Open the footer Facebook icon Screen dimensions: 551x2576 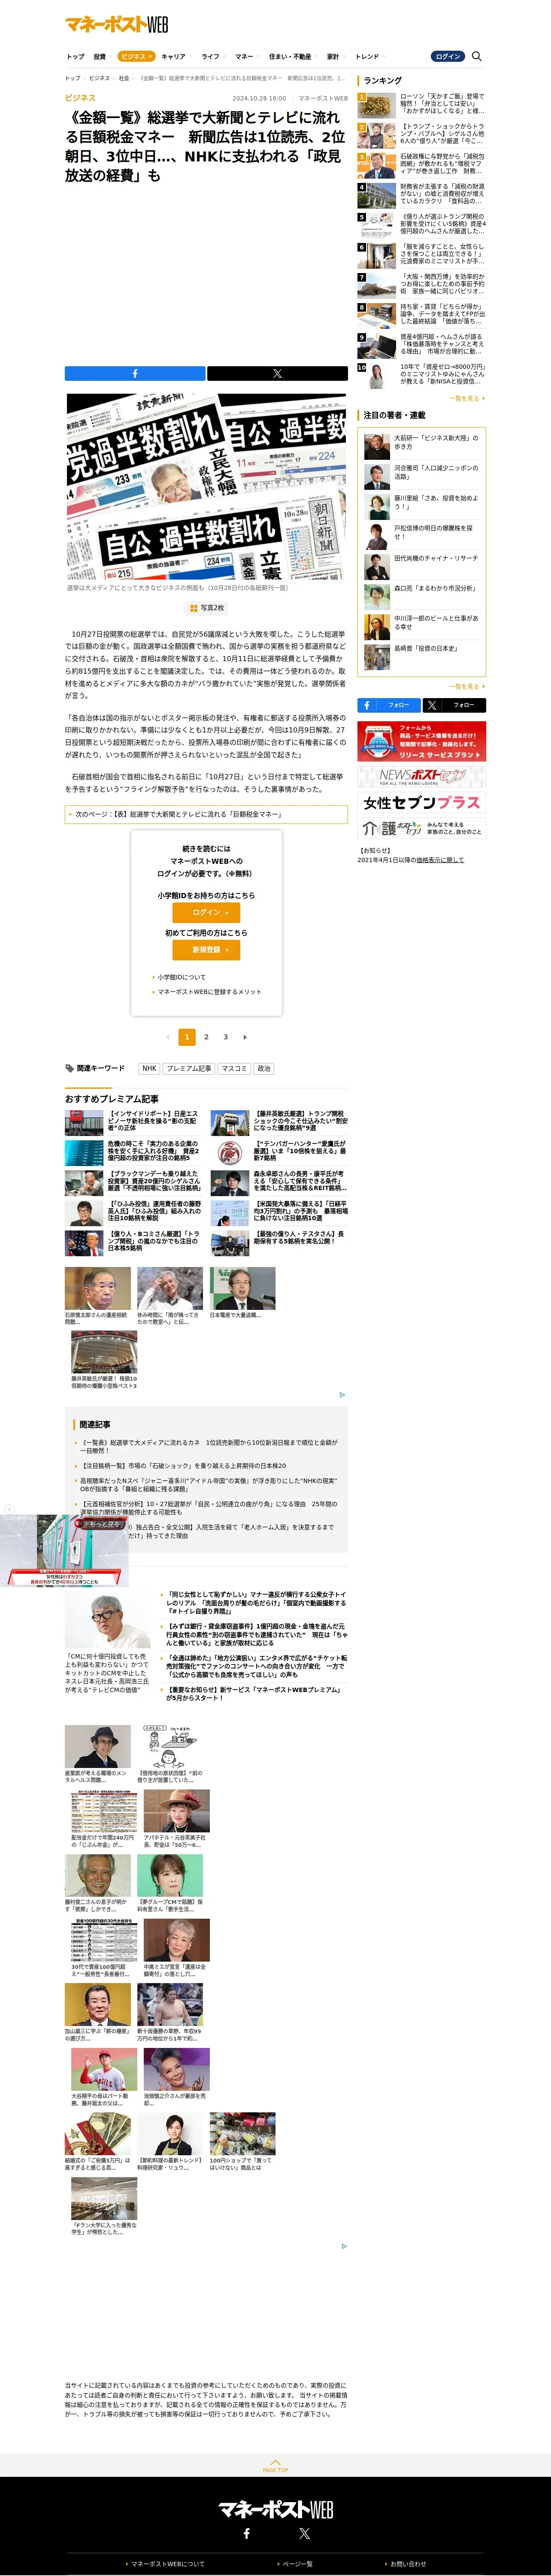[247, 2533]
